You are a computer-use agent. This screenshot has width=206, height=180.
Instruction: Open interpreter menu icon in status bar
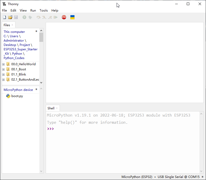coord(203,177)
